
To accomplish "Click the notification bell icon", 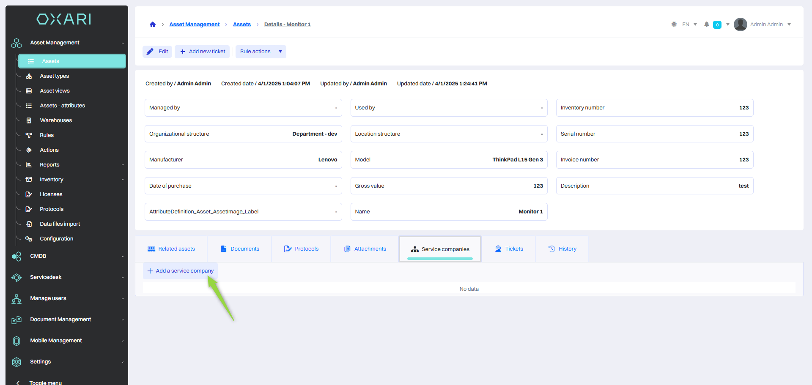I will coord(706,25).
